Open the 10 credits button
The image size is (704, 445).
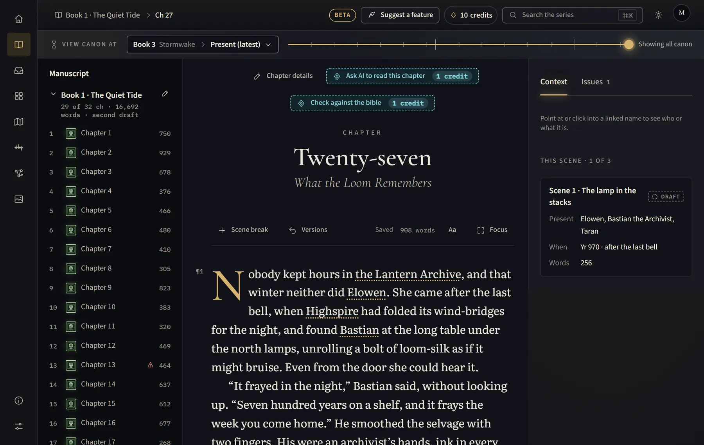tap(471, 15)
